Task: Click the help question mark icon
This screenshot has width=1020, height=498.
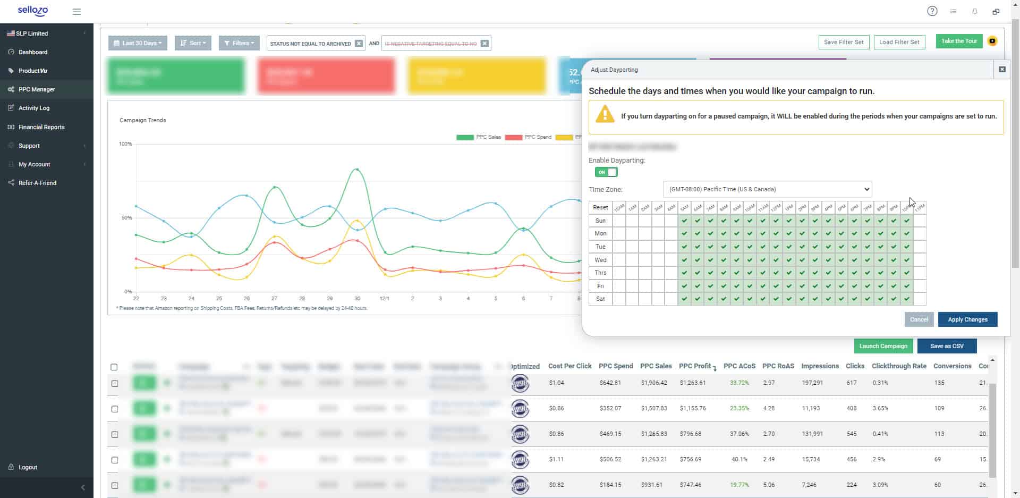Action: 932,11
